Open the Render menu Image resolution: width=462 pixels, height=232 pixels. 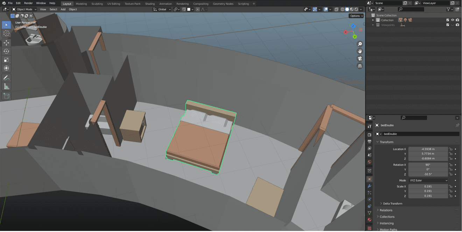pos(28,3)
